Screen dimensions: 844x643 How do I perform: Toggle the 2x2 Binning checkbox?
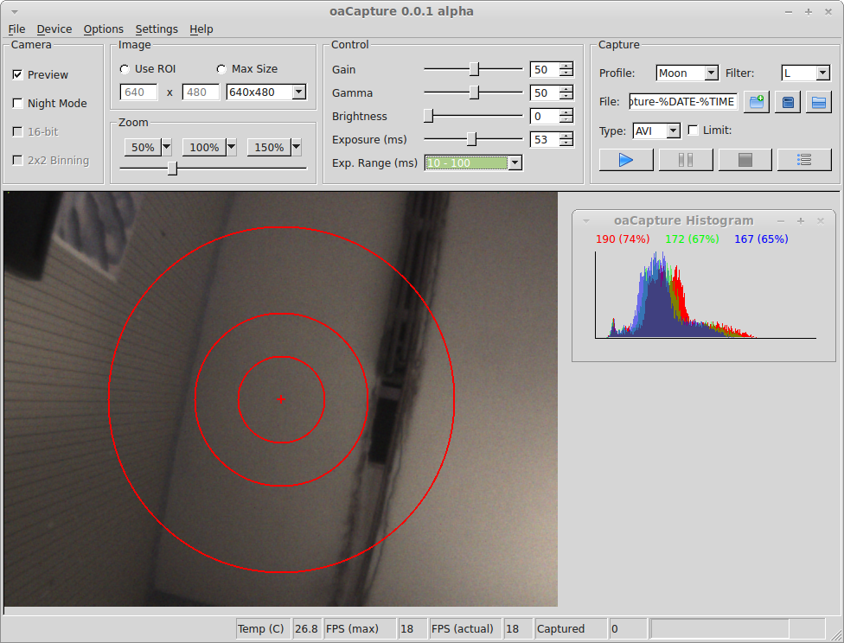18,161
